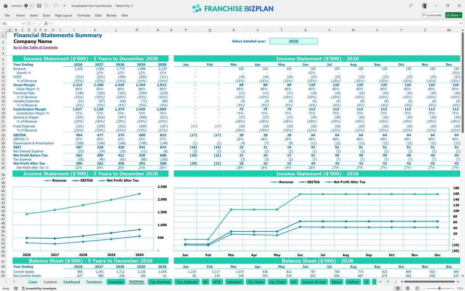Click the Accessibility: Investigate status item

[39, 288]
